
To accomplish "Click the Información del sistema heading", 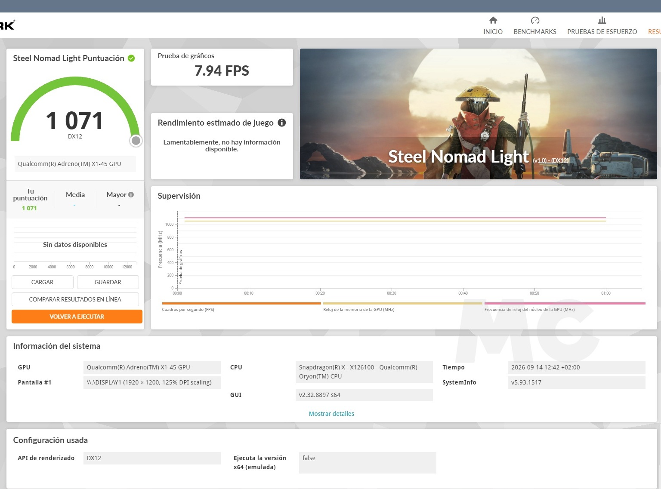I will coord(57,346).
